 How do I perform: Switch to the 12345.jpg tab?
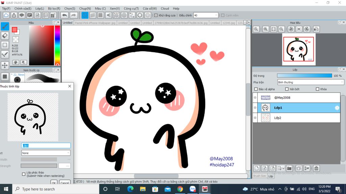point(229,23)
